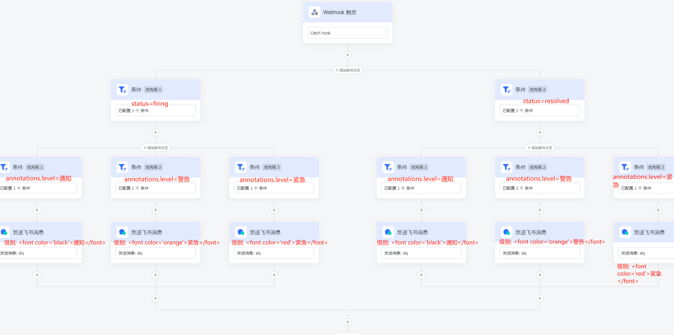Click Feishu icon under the firing 警告 condition
674x335 pixels.
(122, 232)
